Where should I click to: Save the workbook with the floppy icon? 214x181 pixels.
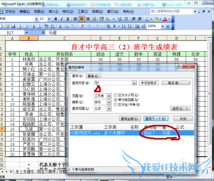pos(13,26)
